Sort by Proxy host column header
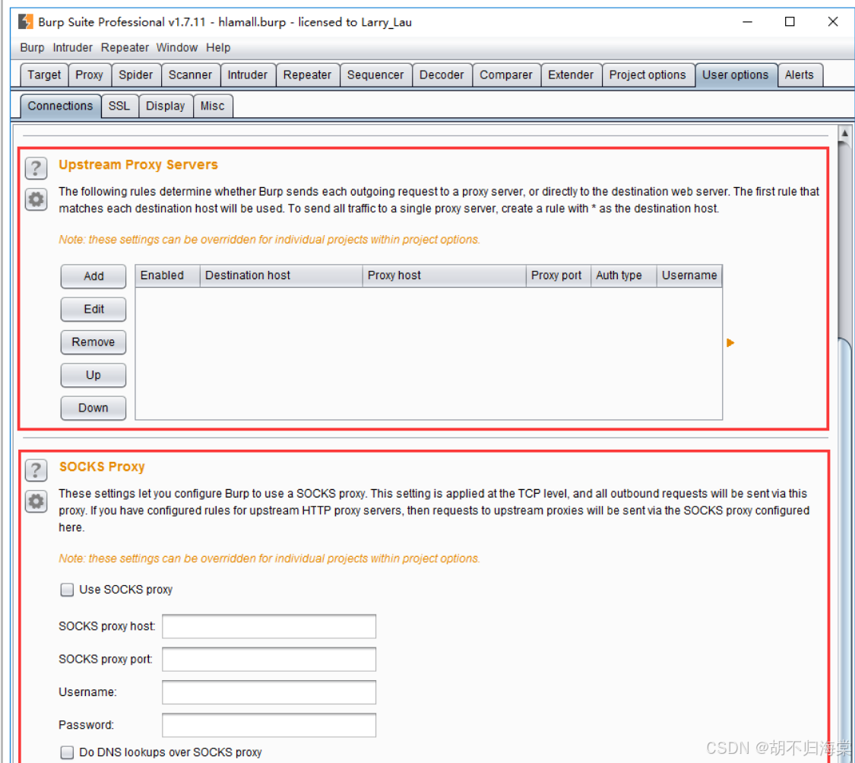This screenshot has width=855, height=763. pyautogui.click(x=445, y=275)
